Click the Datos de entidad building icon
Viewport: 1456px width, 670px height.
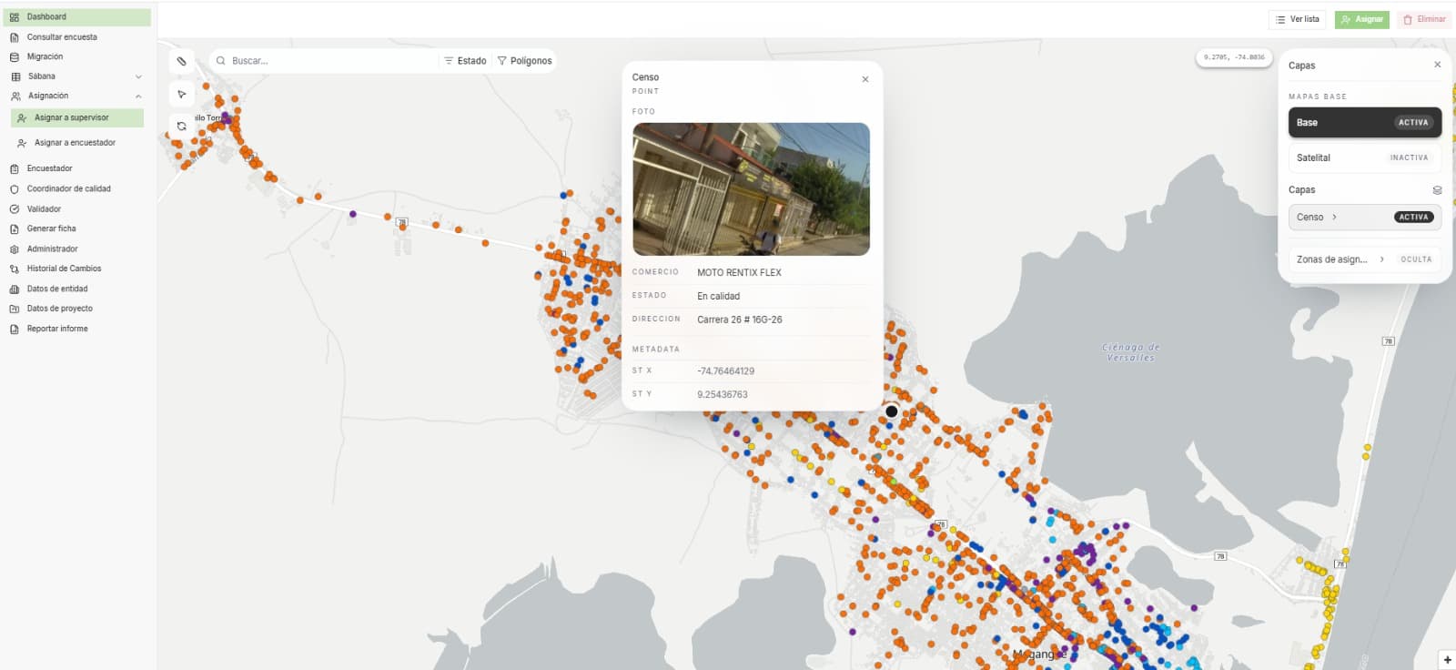15,289
